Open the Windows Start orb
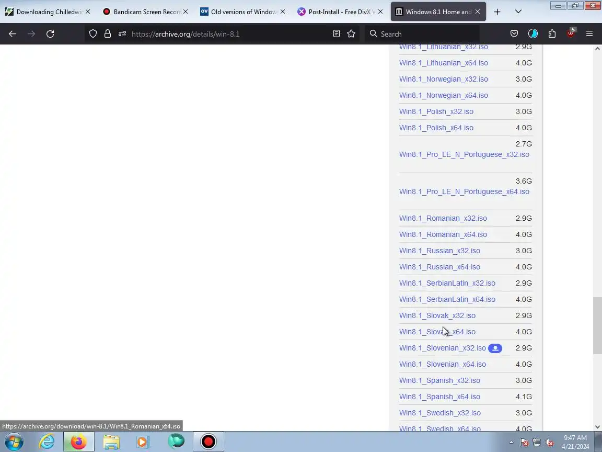The image size is (602, 452). (x=14, y=442)
